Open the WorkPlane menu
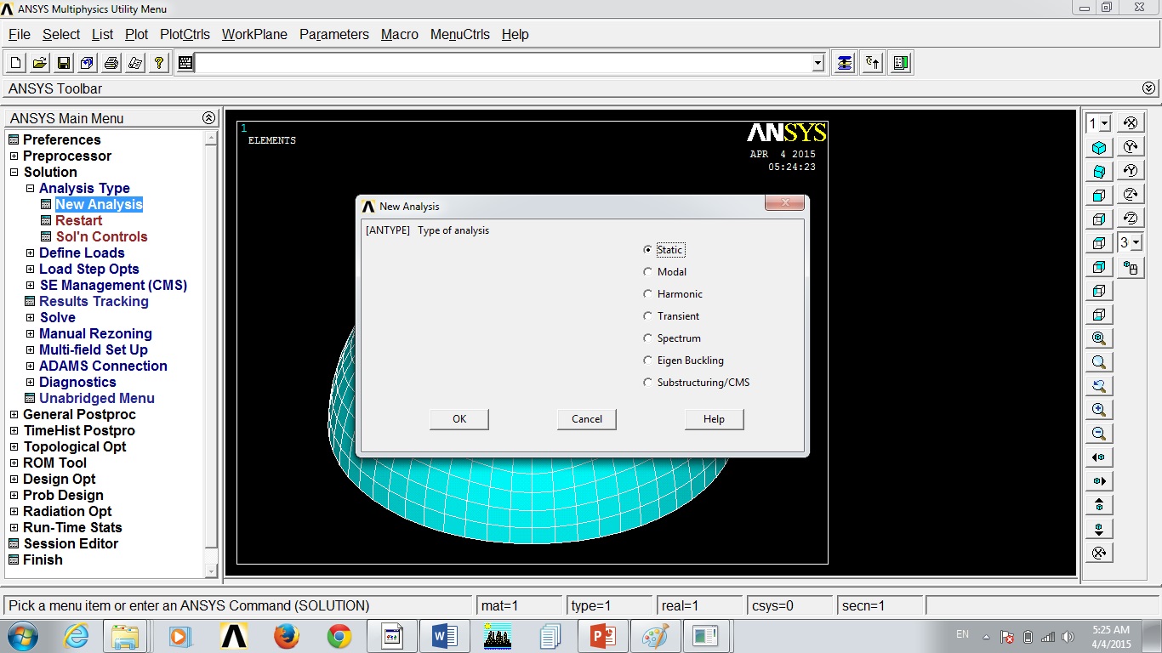 pos(254,35)
